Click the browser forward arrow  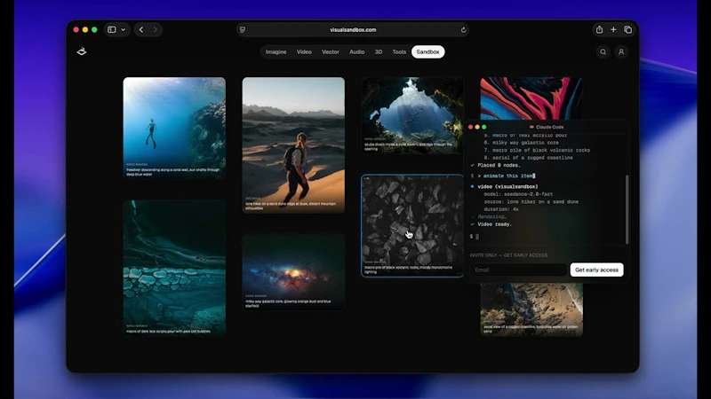[155, 30]
